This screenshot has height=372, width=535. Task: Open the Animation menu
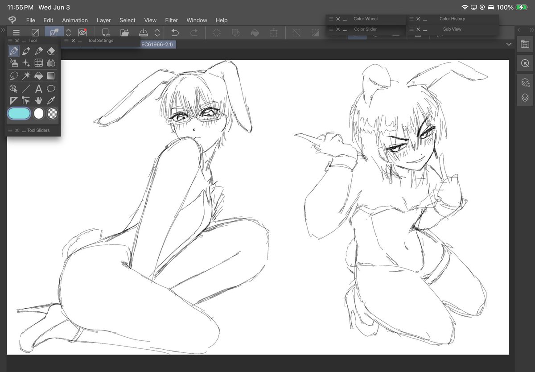coord(75,20)
